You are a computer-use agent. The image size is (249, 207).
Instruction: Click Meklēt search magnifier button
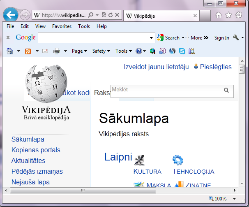click(226, 91)
